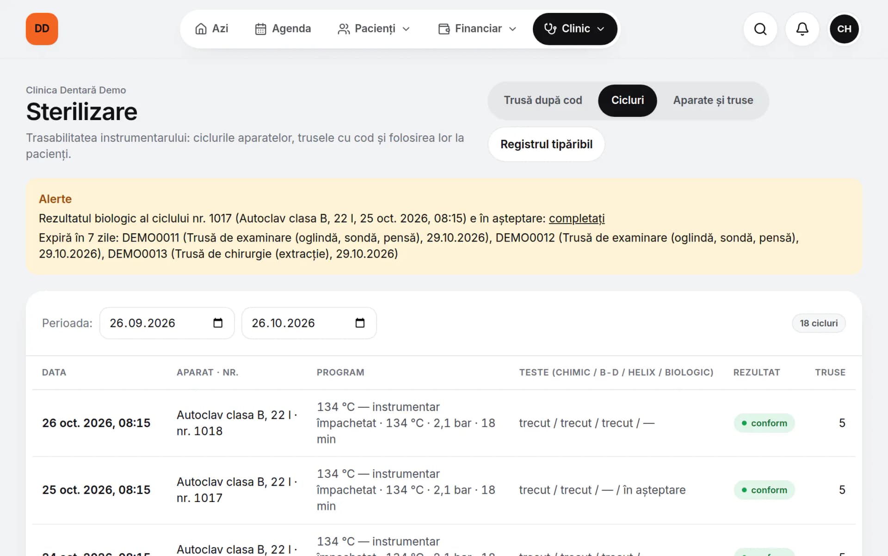The width and height of the screenshot is (888, 556).
Task: Click the Autoclav nr. 1017 cell
Action: tap(237, 490)
